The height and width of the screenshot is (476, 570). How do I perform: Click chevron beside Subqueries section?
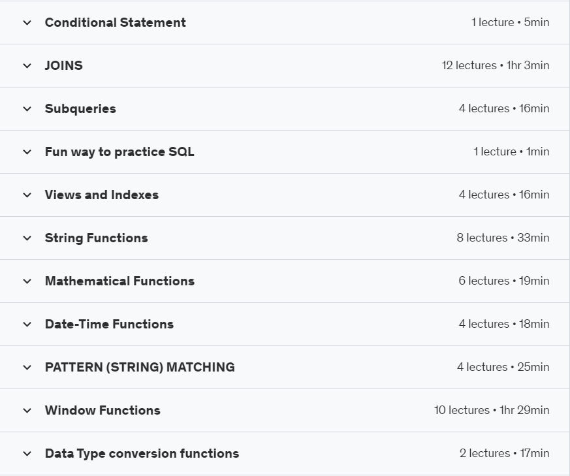(27, 109)
